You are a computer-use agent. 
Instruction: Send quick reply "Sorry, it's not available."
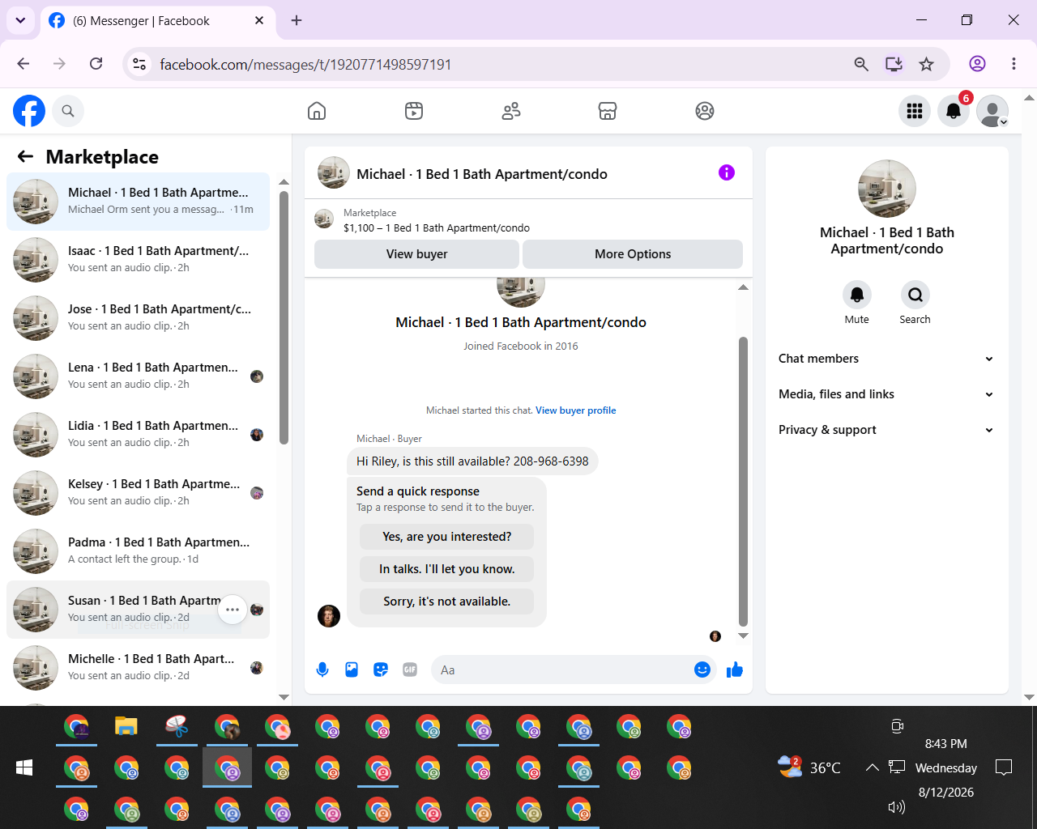coord(446,602)
